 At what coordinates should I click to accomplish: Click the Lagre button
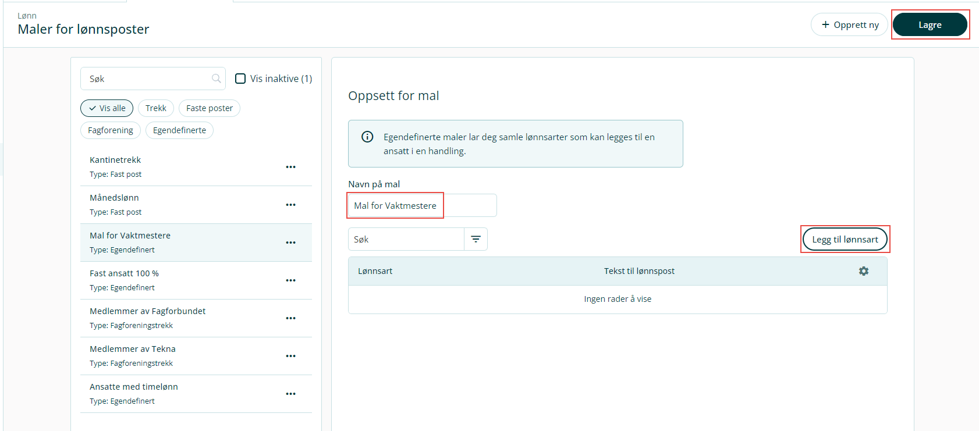tap(930, 25)
